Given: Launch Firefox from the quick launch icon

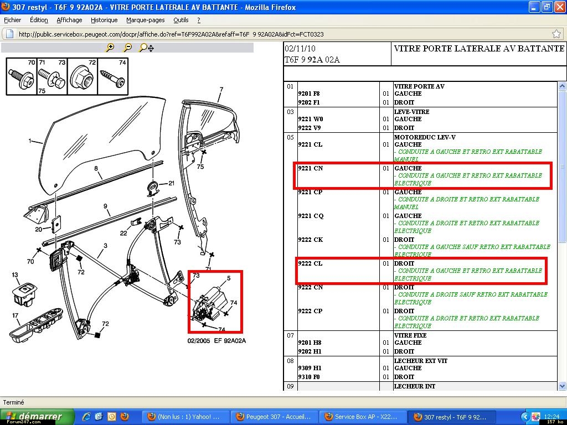Looking at the screenshot, I should pyautogui.click(x=125, y=417).
